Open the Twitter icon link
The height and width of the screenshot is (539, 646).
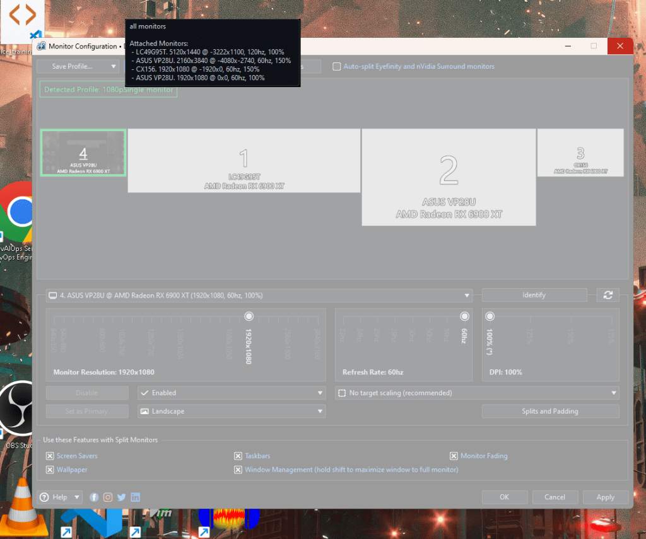[x=122, y=497]
